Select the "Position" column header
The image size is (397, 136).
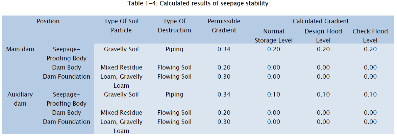[48, 21]
